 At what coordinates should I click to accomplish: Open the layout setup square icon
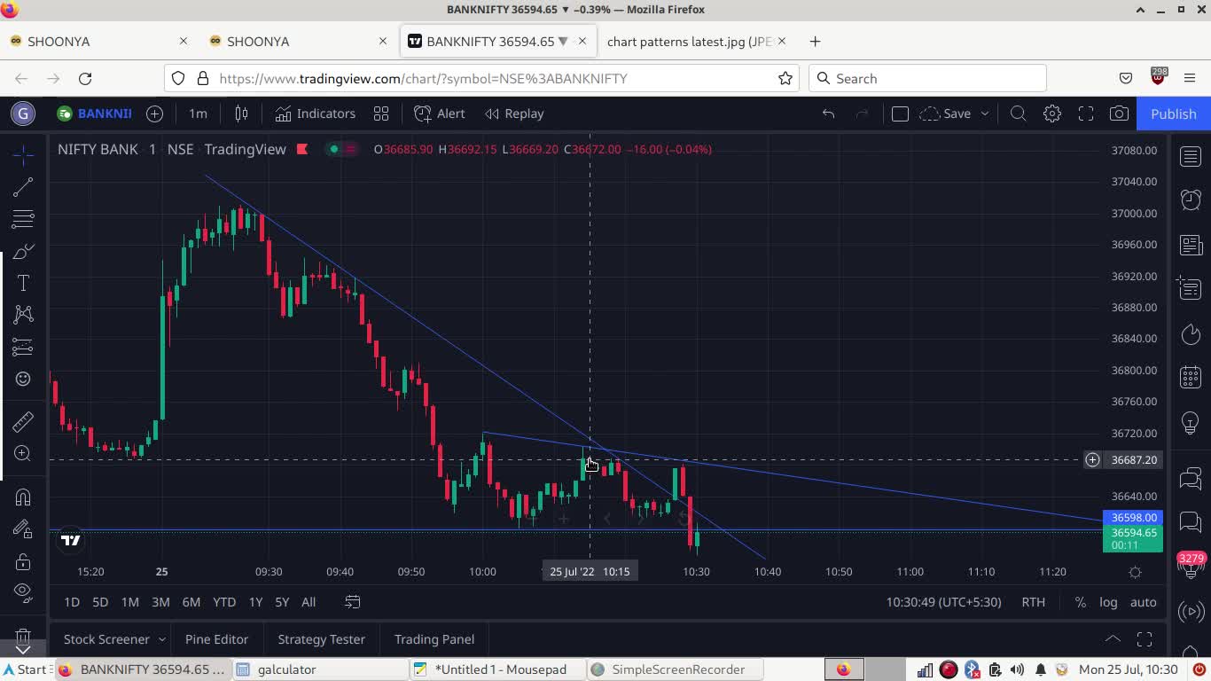pos(900,113)
